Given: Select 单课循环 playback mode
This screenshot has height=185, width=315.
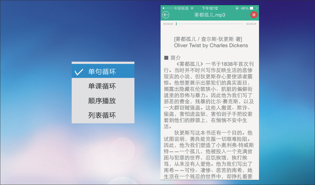Looking at the screenshot, I should click(103, 86).
